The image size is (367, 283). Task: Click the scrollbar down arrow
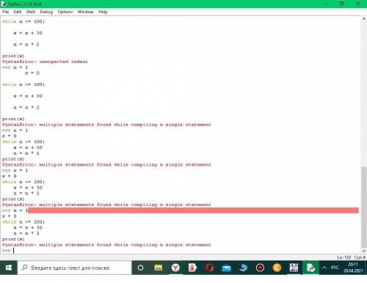pyautogui.click(x=364, y=251)
